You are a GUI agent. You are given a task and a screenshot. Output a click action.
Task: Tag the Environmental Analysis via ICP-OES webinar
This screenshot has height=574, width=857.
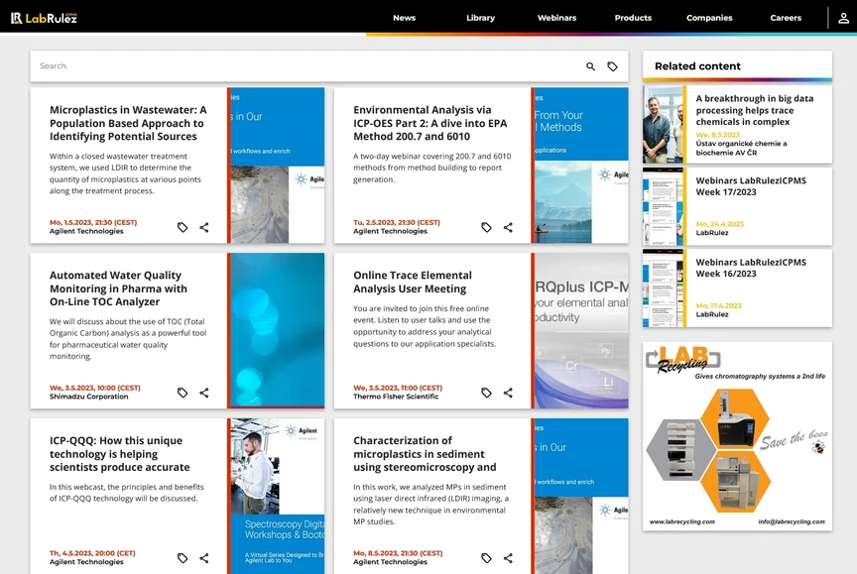[x=486, y=227]
